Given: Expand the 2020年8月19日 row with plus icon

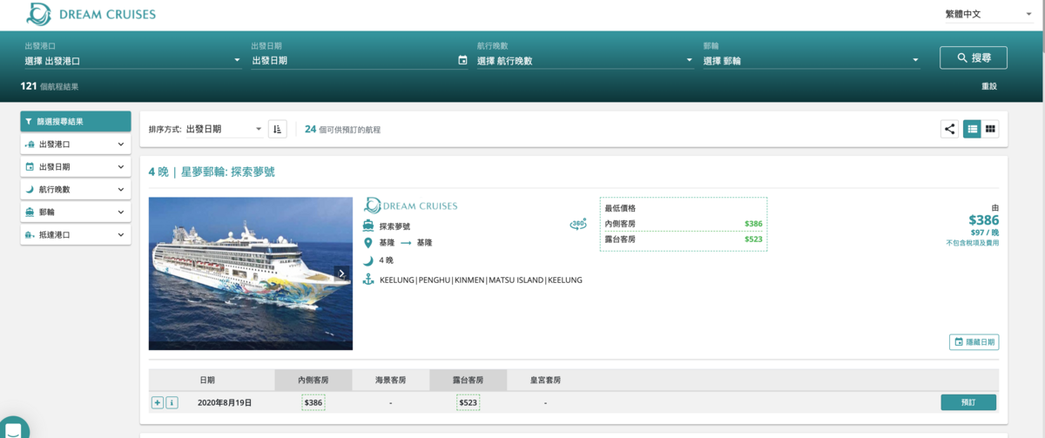Looking at the screenshot, I should click(x=158, y=402).
